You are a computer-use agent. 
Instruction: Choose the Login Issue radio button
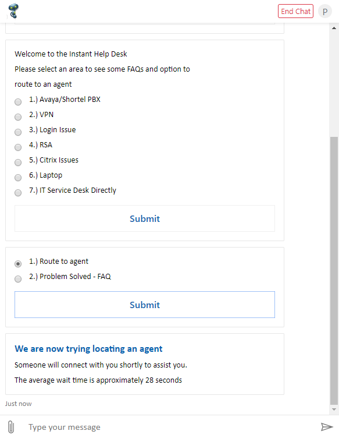[x=18, y=132]
